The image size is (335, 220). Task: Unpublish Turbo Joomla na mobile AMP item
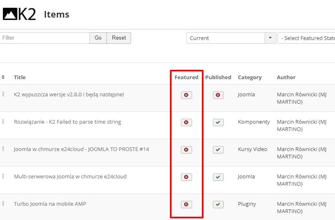click(x=218, y=204)
